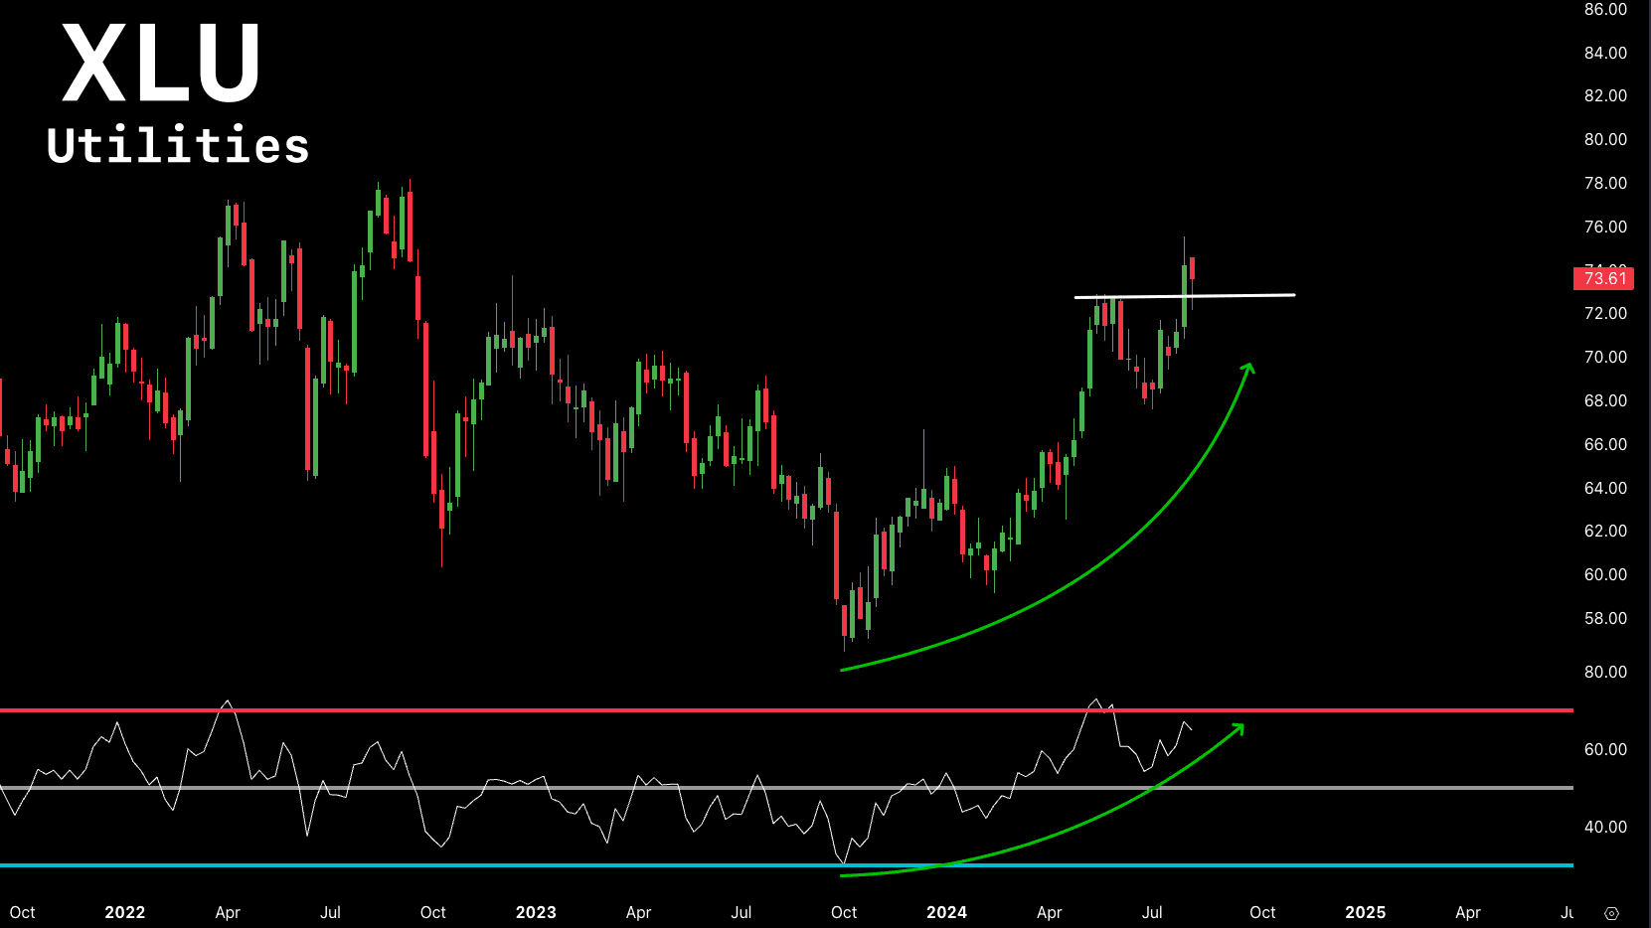Viewport: 1651px width, 928px height.
Task: Click the 2023 year label on time axis
Action: point(536,912)
